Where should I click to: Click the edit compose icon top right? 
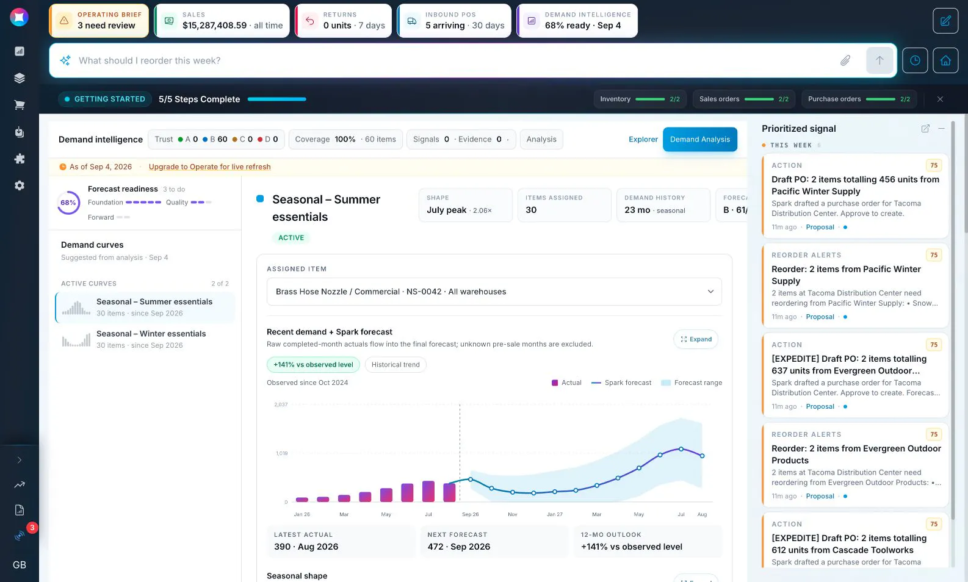click(945, 21)
